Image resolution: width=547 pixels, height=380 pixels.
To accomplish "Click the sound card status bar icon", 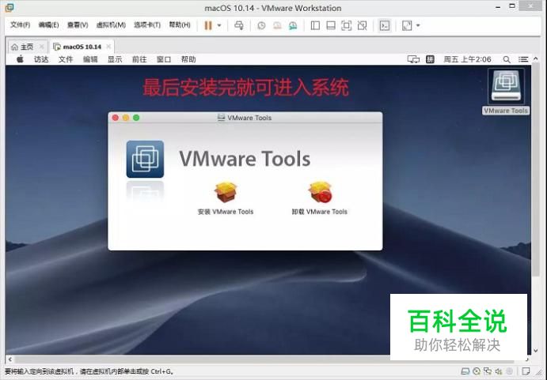I will pyautogui.click(x=499, y=371).
